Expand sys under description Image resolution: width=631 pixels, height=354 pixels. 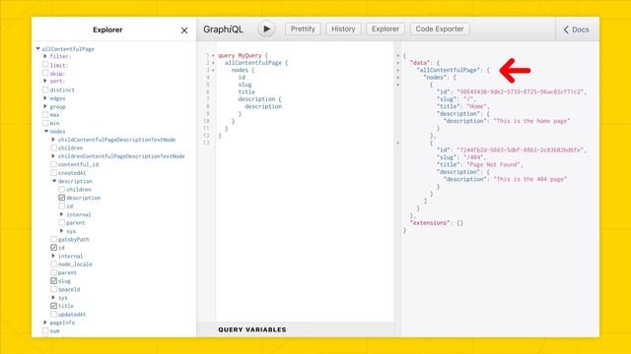click(61, 231)
